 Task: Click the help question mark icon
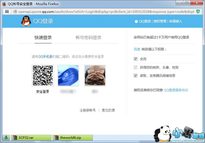click(x=136, y=22)
